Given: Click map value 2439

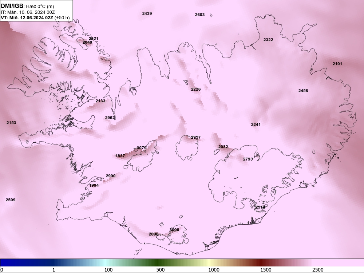Looking at the screenshot, I should (147, 14).
